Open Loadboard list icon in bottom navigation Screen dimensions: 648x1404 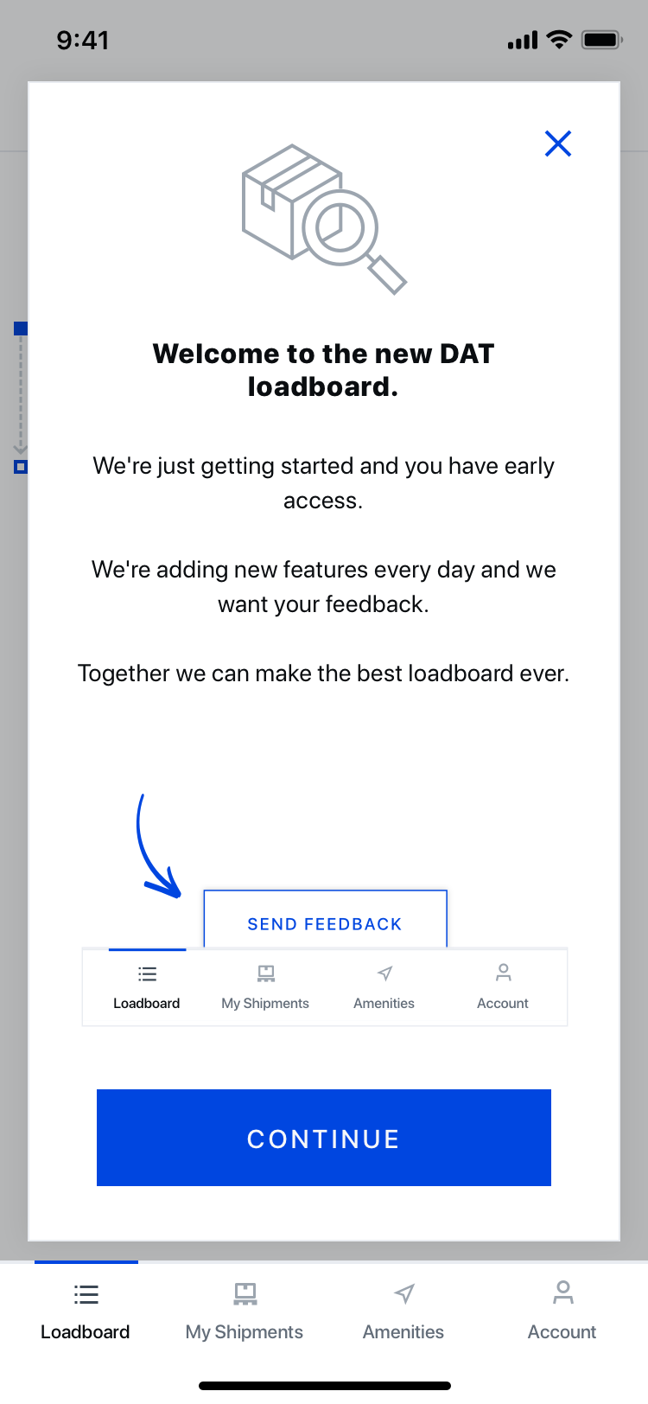click(86, 1294)
